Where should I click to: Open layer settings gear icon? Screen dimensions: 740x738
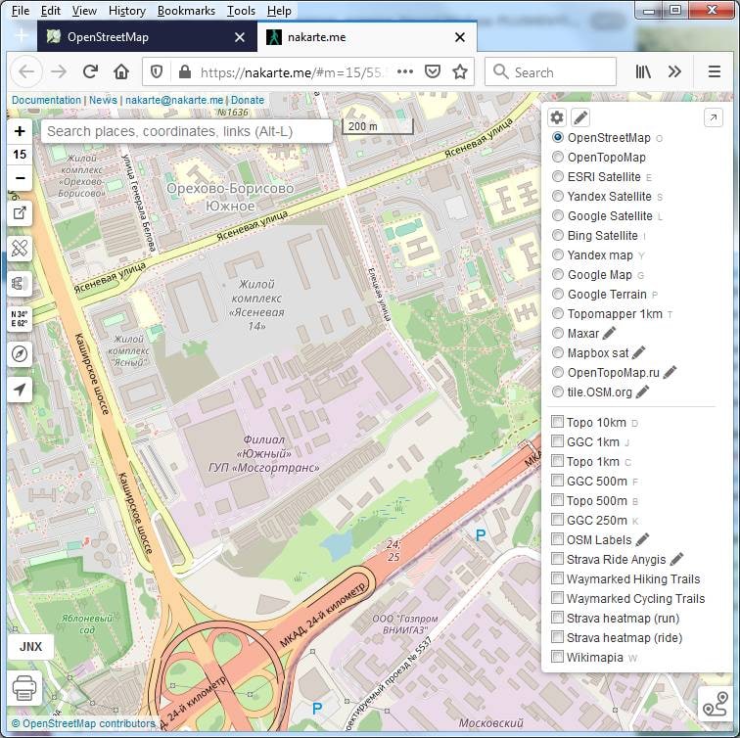(557, 117)
